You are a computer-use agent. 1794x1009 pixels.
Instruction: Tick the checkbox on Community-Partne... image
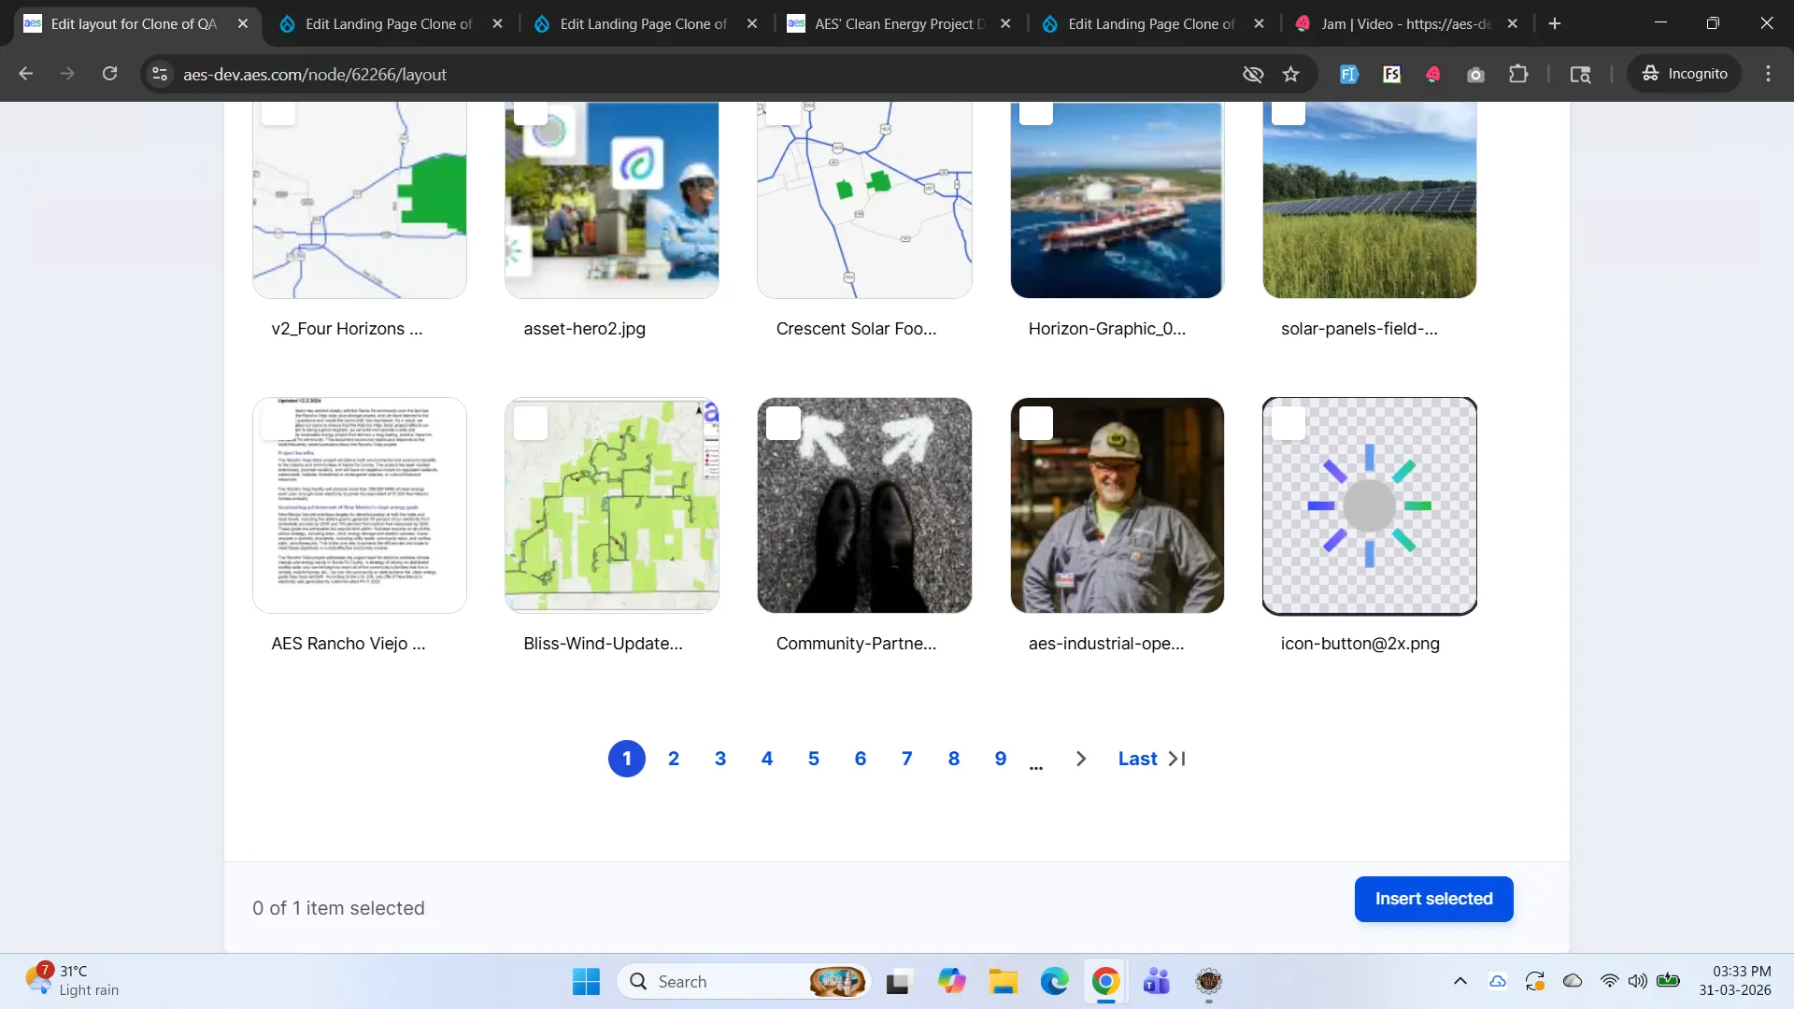(783, 423)
